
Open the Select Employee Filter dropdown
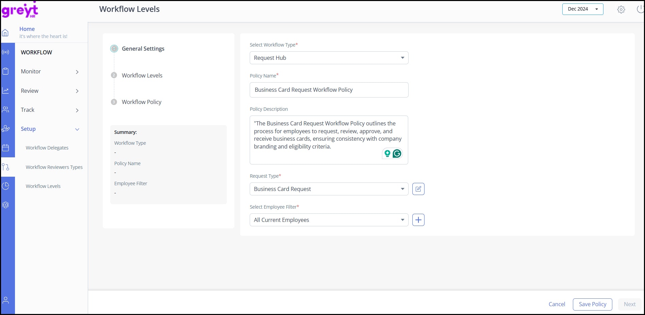[329, 220]
